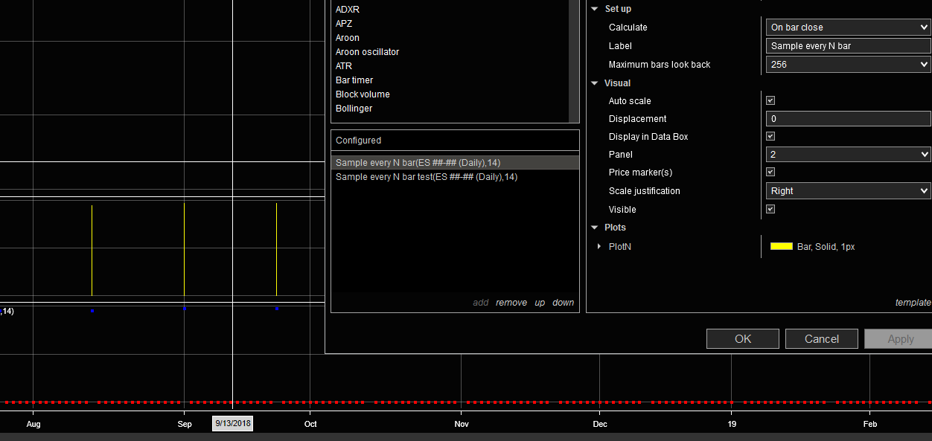
Task: Click the up link to move indicator
Action: coord(540,303)
